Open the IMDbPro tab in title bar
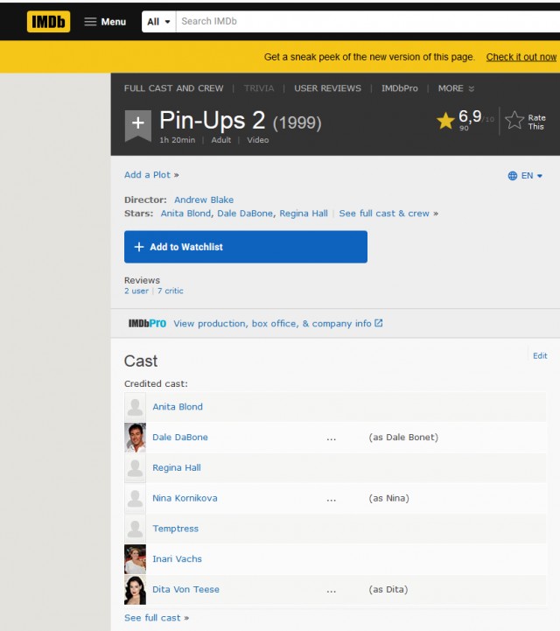The width and height of the screenshot is (560, 631). pos(400,88)
